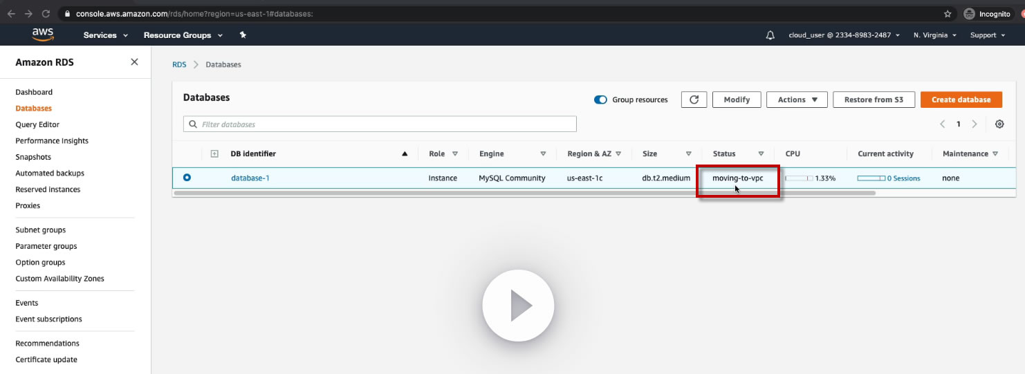Open Performance Insights in the sidebar
Screen dimensions: 1025x374
click(x=52, y=141)
